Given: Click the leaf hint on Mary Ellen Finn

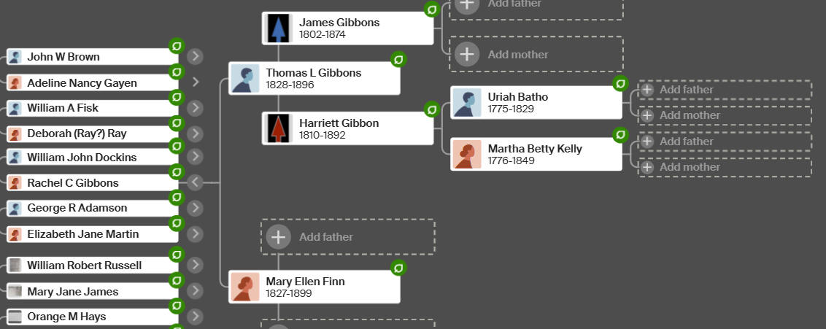Looking at the screenshot, I should point(399,268).
